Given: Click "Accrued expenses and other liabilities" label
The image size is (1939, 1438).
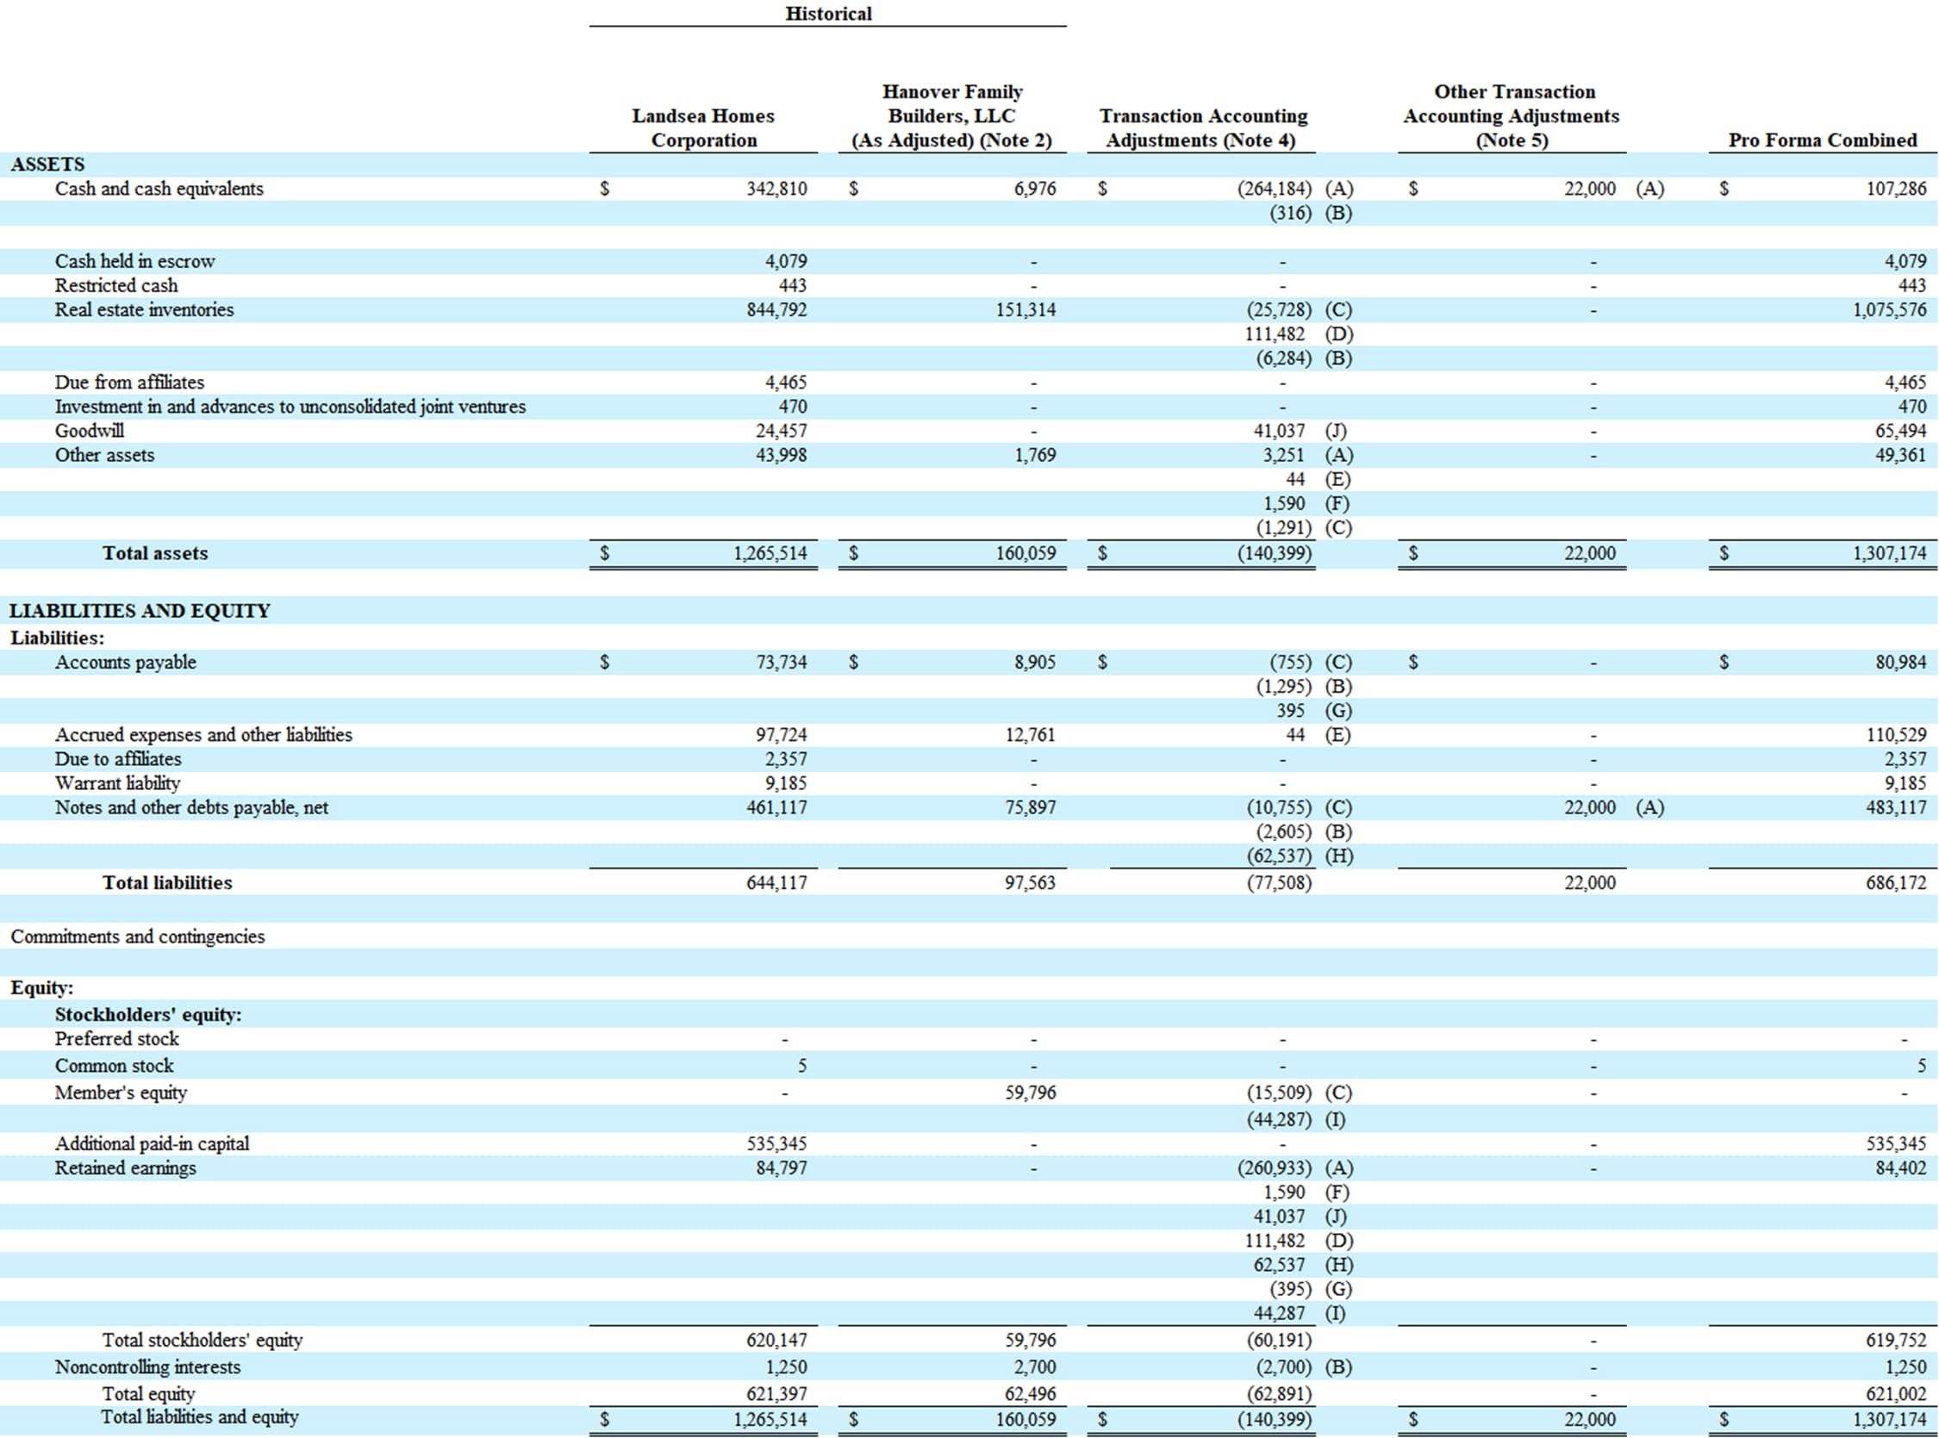Looking at the screenshot, I should tap(203, 735).
